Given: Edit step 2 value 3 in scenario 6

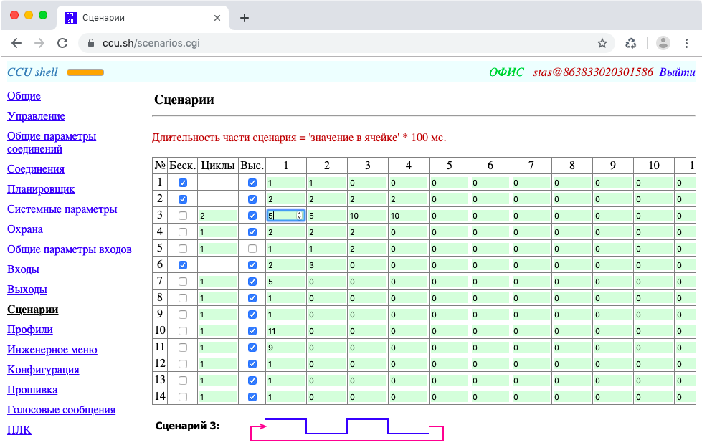Looking at the screenshot, I should (x=327, y=265).
